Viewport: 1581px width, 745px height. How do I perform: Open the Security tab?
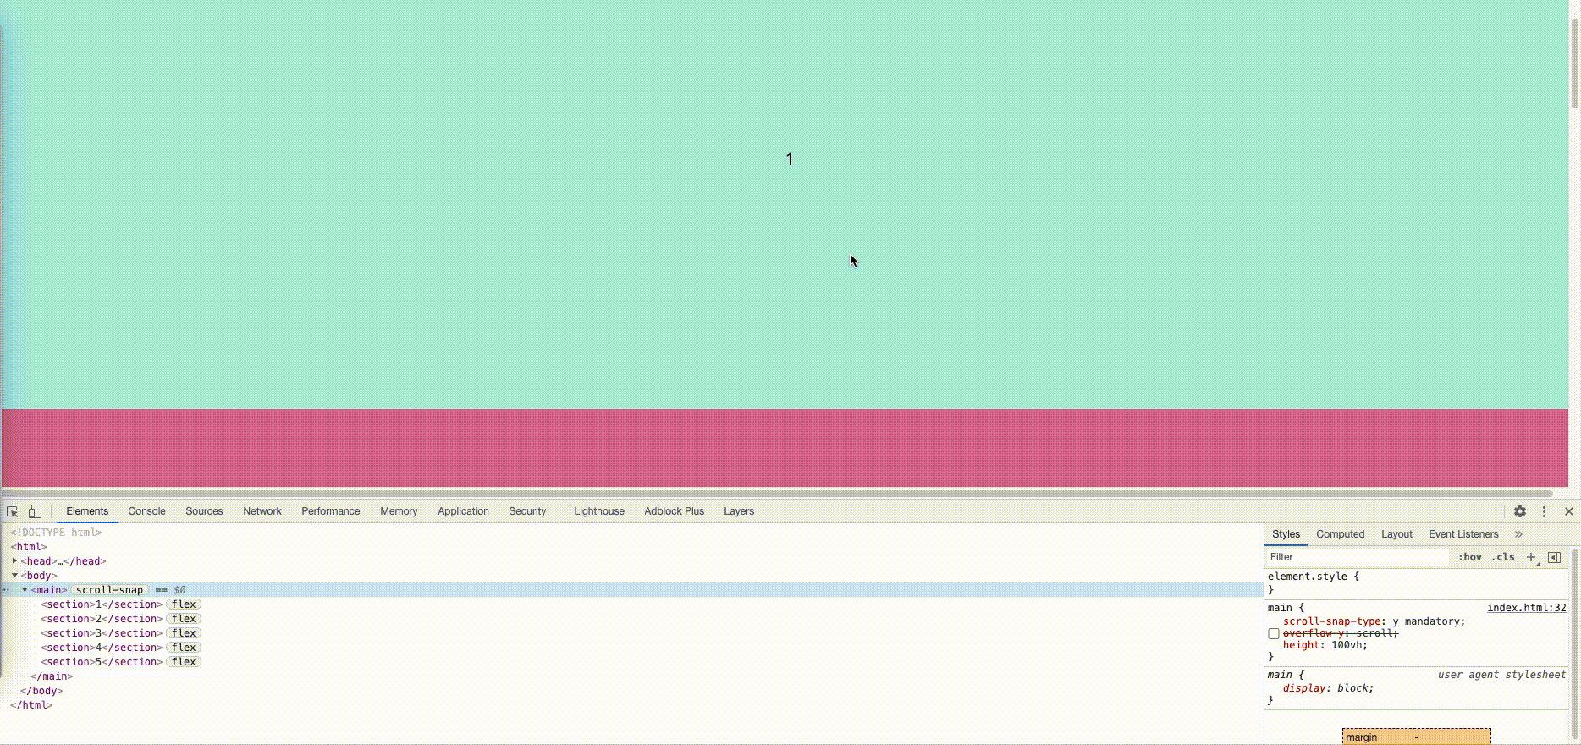pos(527,511)
